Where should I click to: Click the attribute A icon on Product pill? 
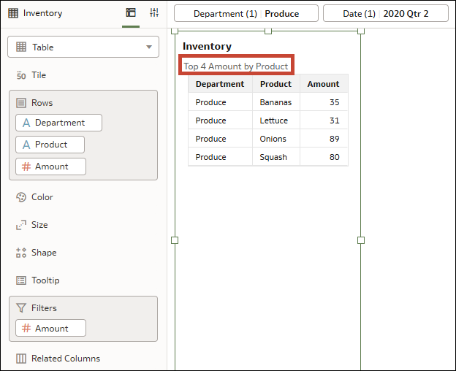click(26, 145)
